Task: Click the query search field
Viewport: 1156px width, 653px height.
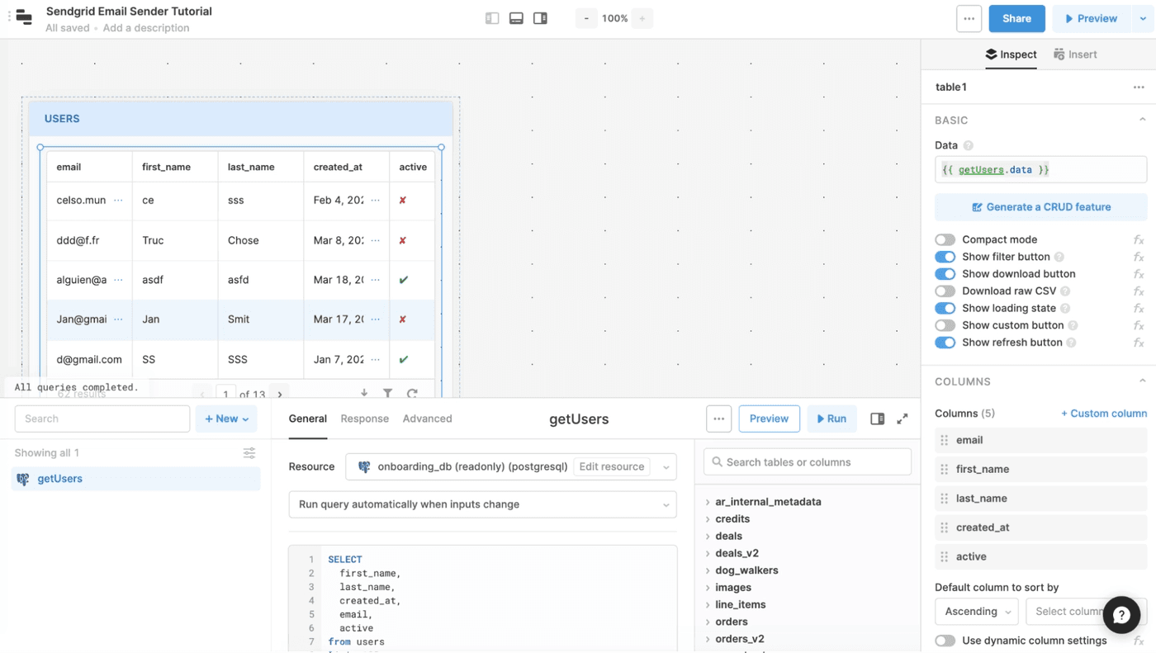Action: [102, 419]
